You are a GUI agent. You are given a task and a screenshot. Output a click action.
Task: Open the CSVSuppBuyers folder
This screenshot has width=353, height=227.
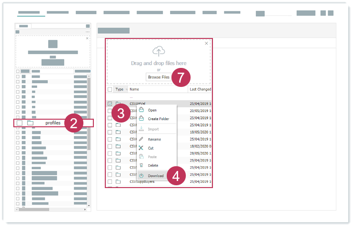[x=142, y=181]
